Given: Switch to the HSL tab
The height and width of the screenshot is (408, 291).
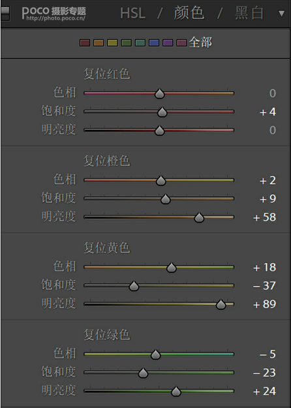Looking at the screenshot, I should [133, 13].
